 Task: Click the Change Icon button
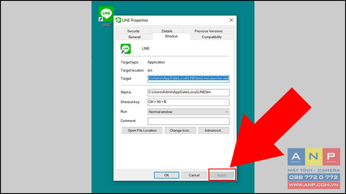click(x=180, y=131)
